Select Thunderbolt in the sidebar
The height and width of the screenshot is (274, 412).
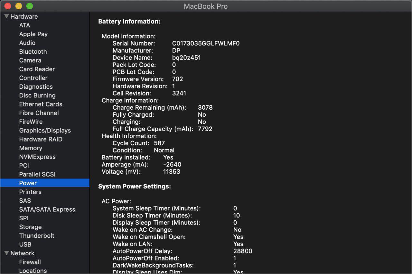[x=37, y=236]
